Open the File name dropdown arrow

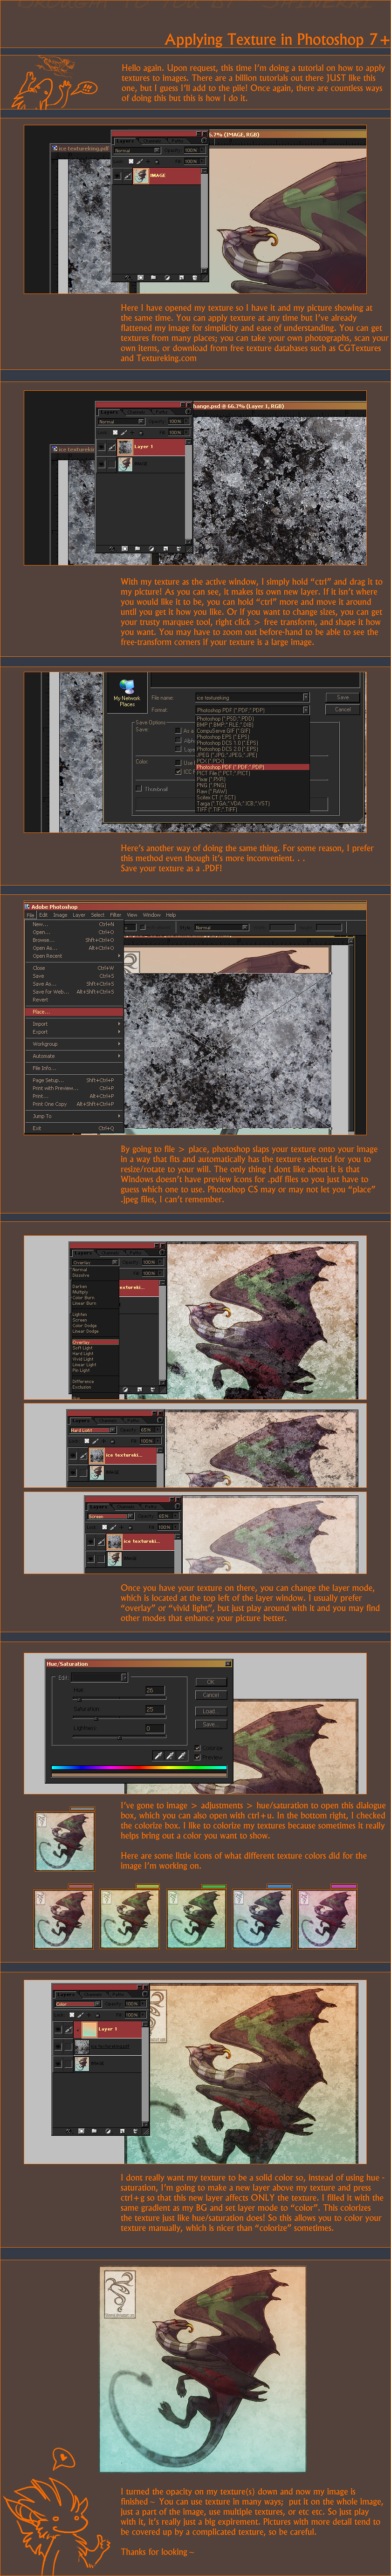point(306,698)
